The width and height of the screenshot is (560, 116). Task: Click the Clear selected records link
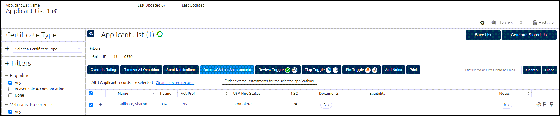pos(175,82)
